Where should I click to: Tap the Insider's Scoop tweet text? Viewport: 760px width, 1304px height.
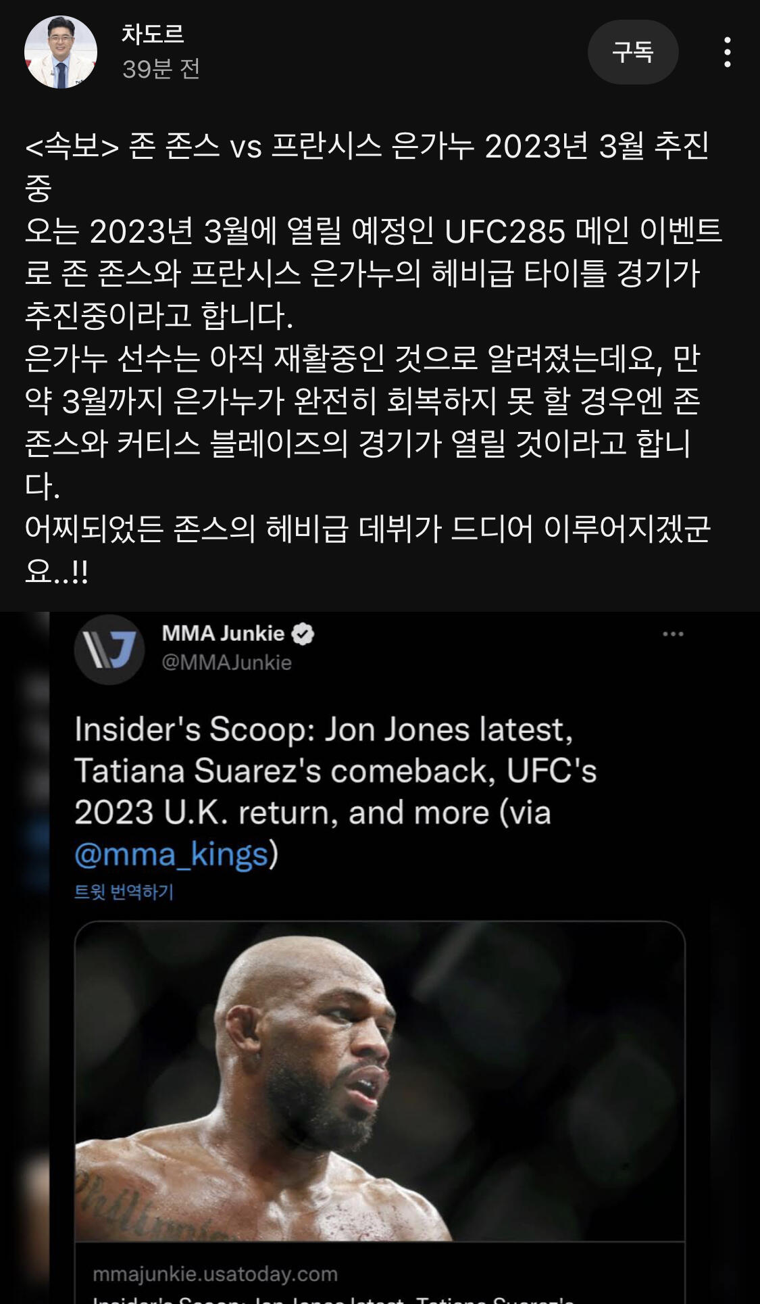coord(336,791)
